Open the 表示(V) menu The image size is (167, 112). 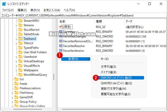tap(35, 10)
